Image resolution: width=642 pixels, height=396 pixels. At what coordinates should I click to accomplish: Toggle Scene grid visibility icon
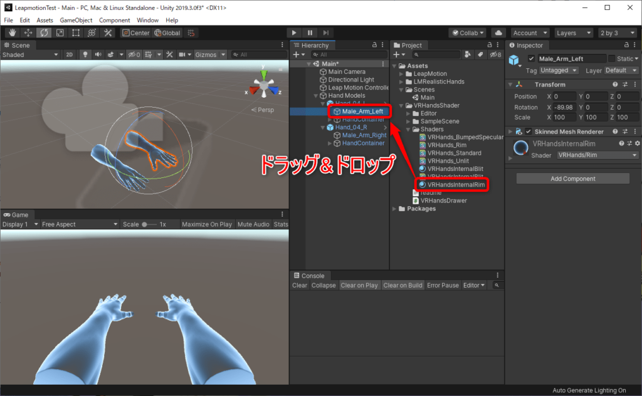click(x=149, y=55)
